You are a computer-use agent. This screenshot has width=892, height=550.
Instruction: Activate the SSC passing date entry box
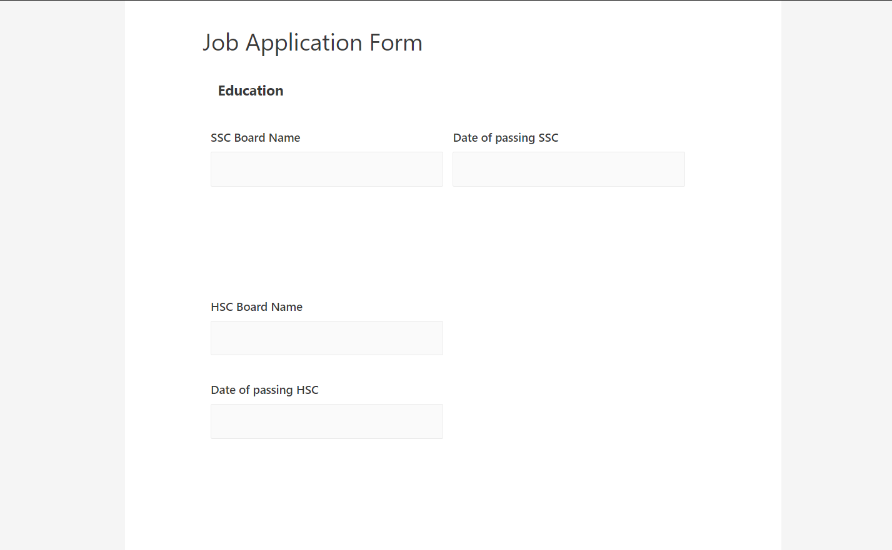568,169
